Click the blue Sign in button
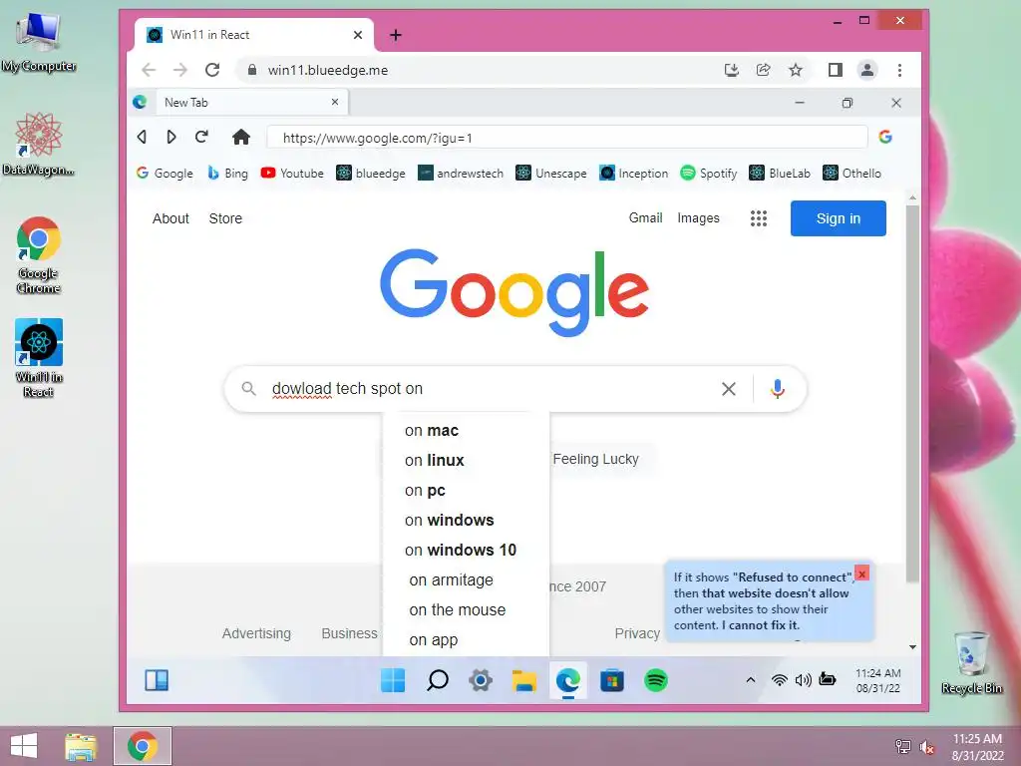The height and width of the screenshot is (766, 1021). (838, 218)
